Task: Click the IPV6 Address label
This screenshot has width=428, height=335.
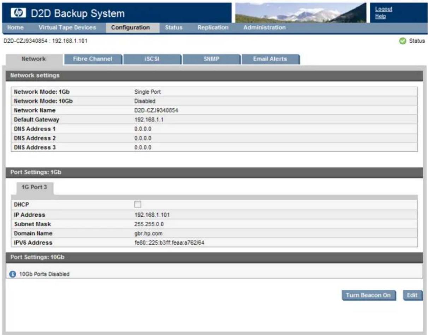Action: point(33,243)
